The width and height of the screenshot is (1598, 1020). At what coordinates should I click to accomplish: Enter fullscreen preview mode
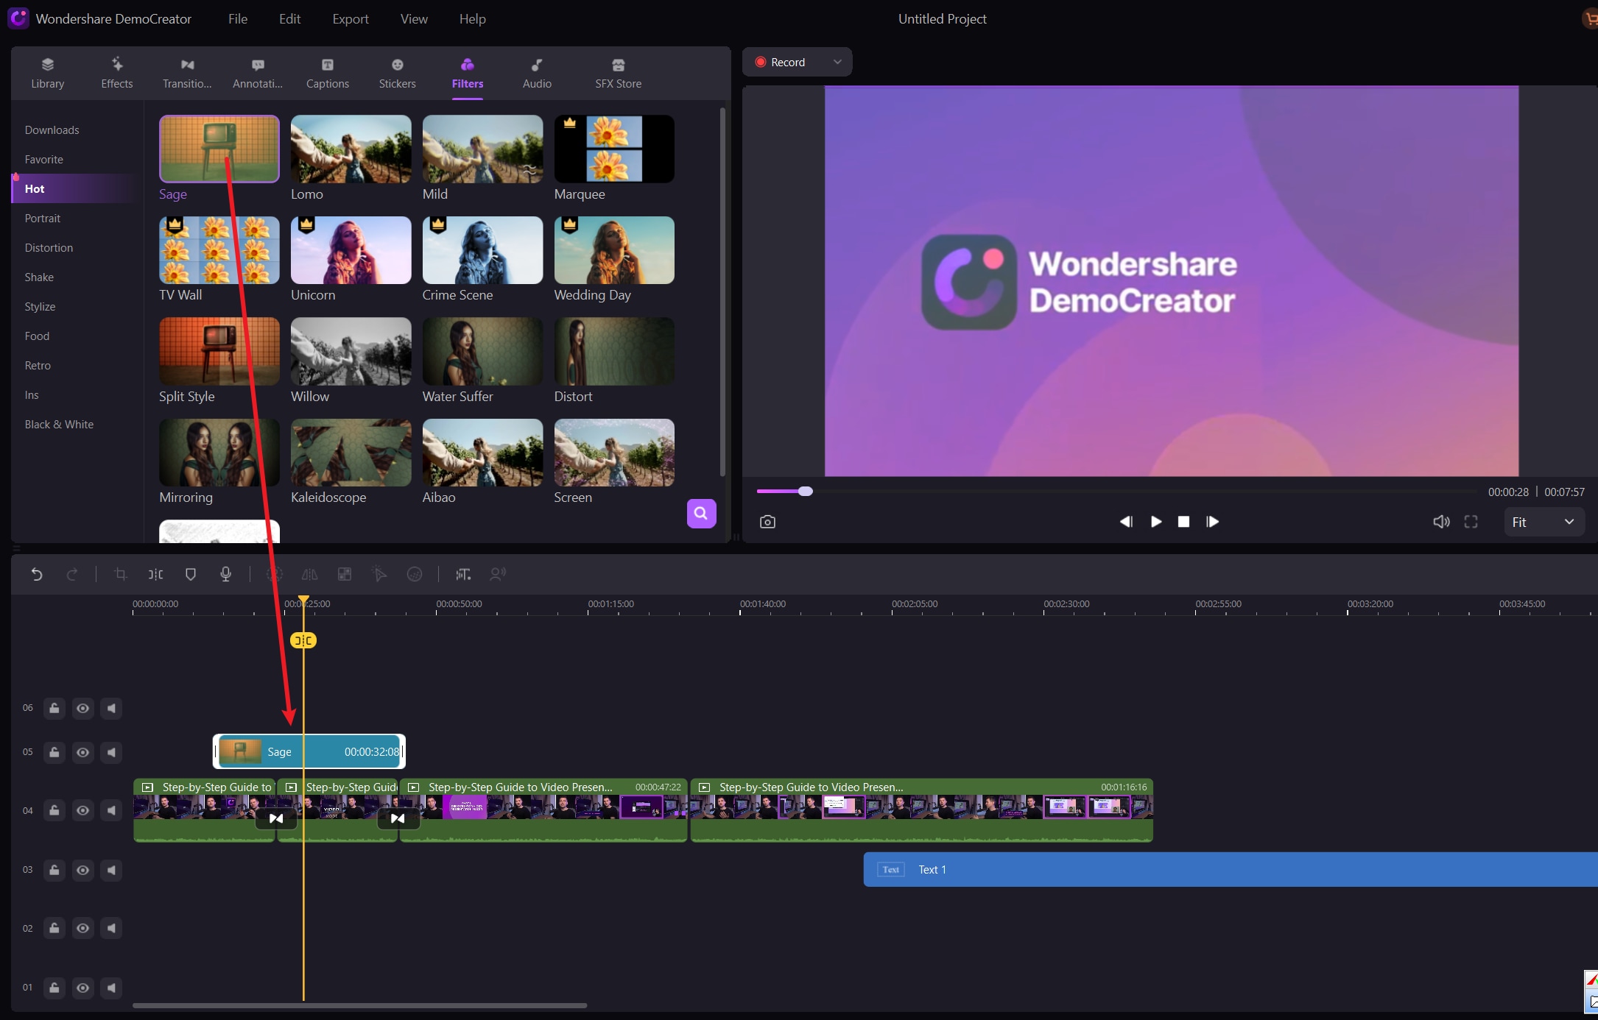coord(1471,522)
